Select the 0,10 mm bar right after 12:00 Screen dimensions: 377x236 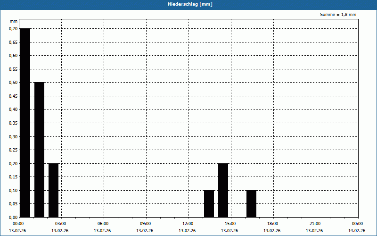[209, 204]
